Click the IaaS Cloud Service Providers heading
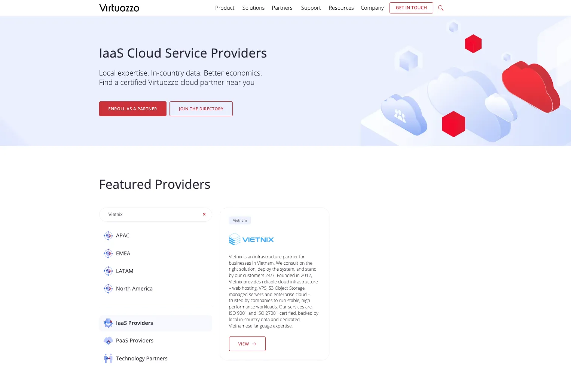Screen dimensions: 571x369 point(183,53)
